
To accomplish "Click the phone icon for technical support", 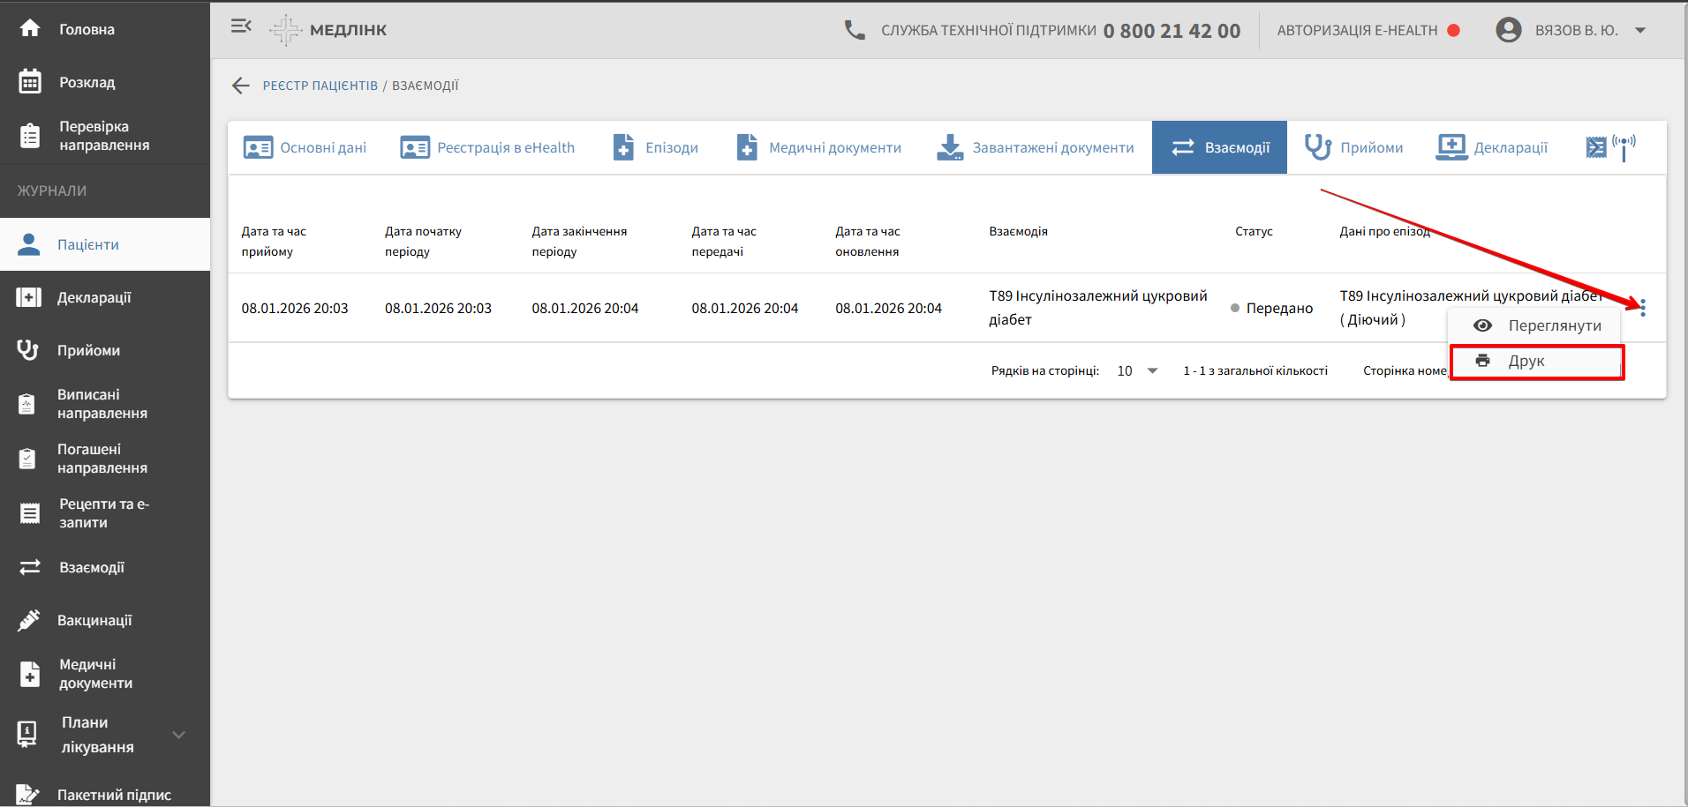I will pyautogui.click(x=854, y=30).
